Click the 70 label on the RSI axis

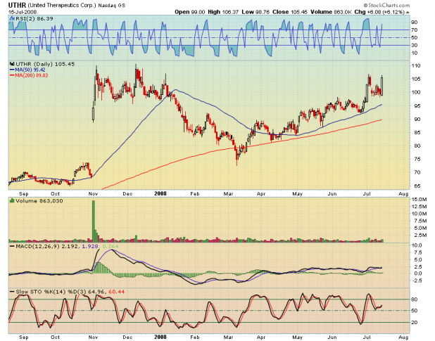pyautogui.click(x=415, y=30)
